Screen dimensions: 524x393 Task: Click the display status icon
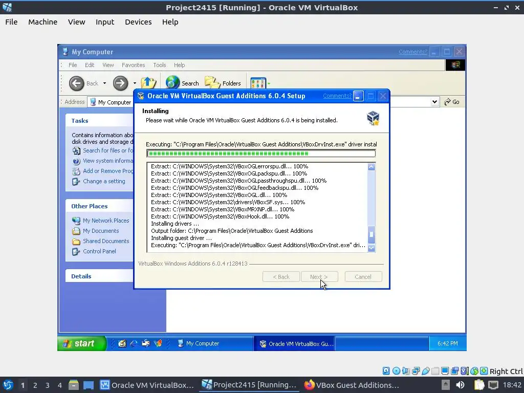pyautogui.click(x=445, y=370)
